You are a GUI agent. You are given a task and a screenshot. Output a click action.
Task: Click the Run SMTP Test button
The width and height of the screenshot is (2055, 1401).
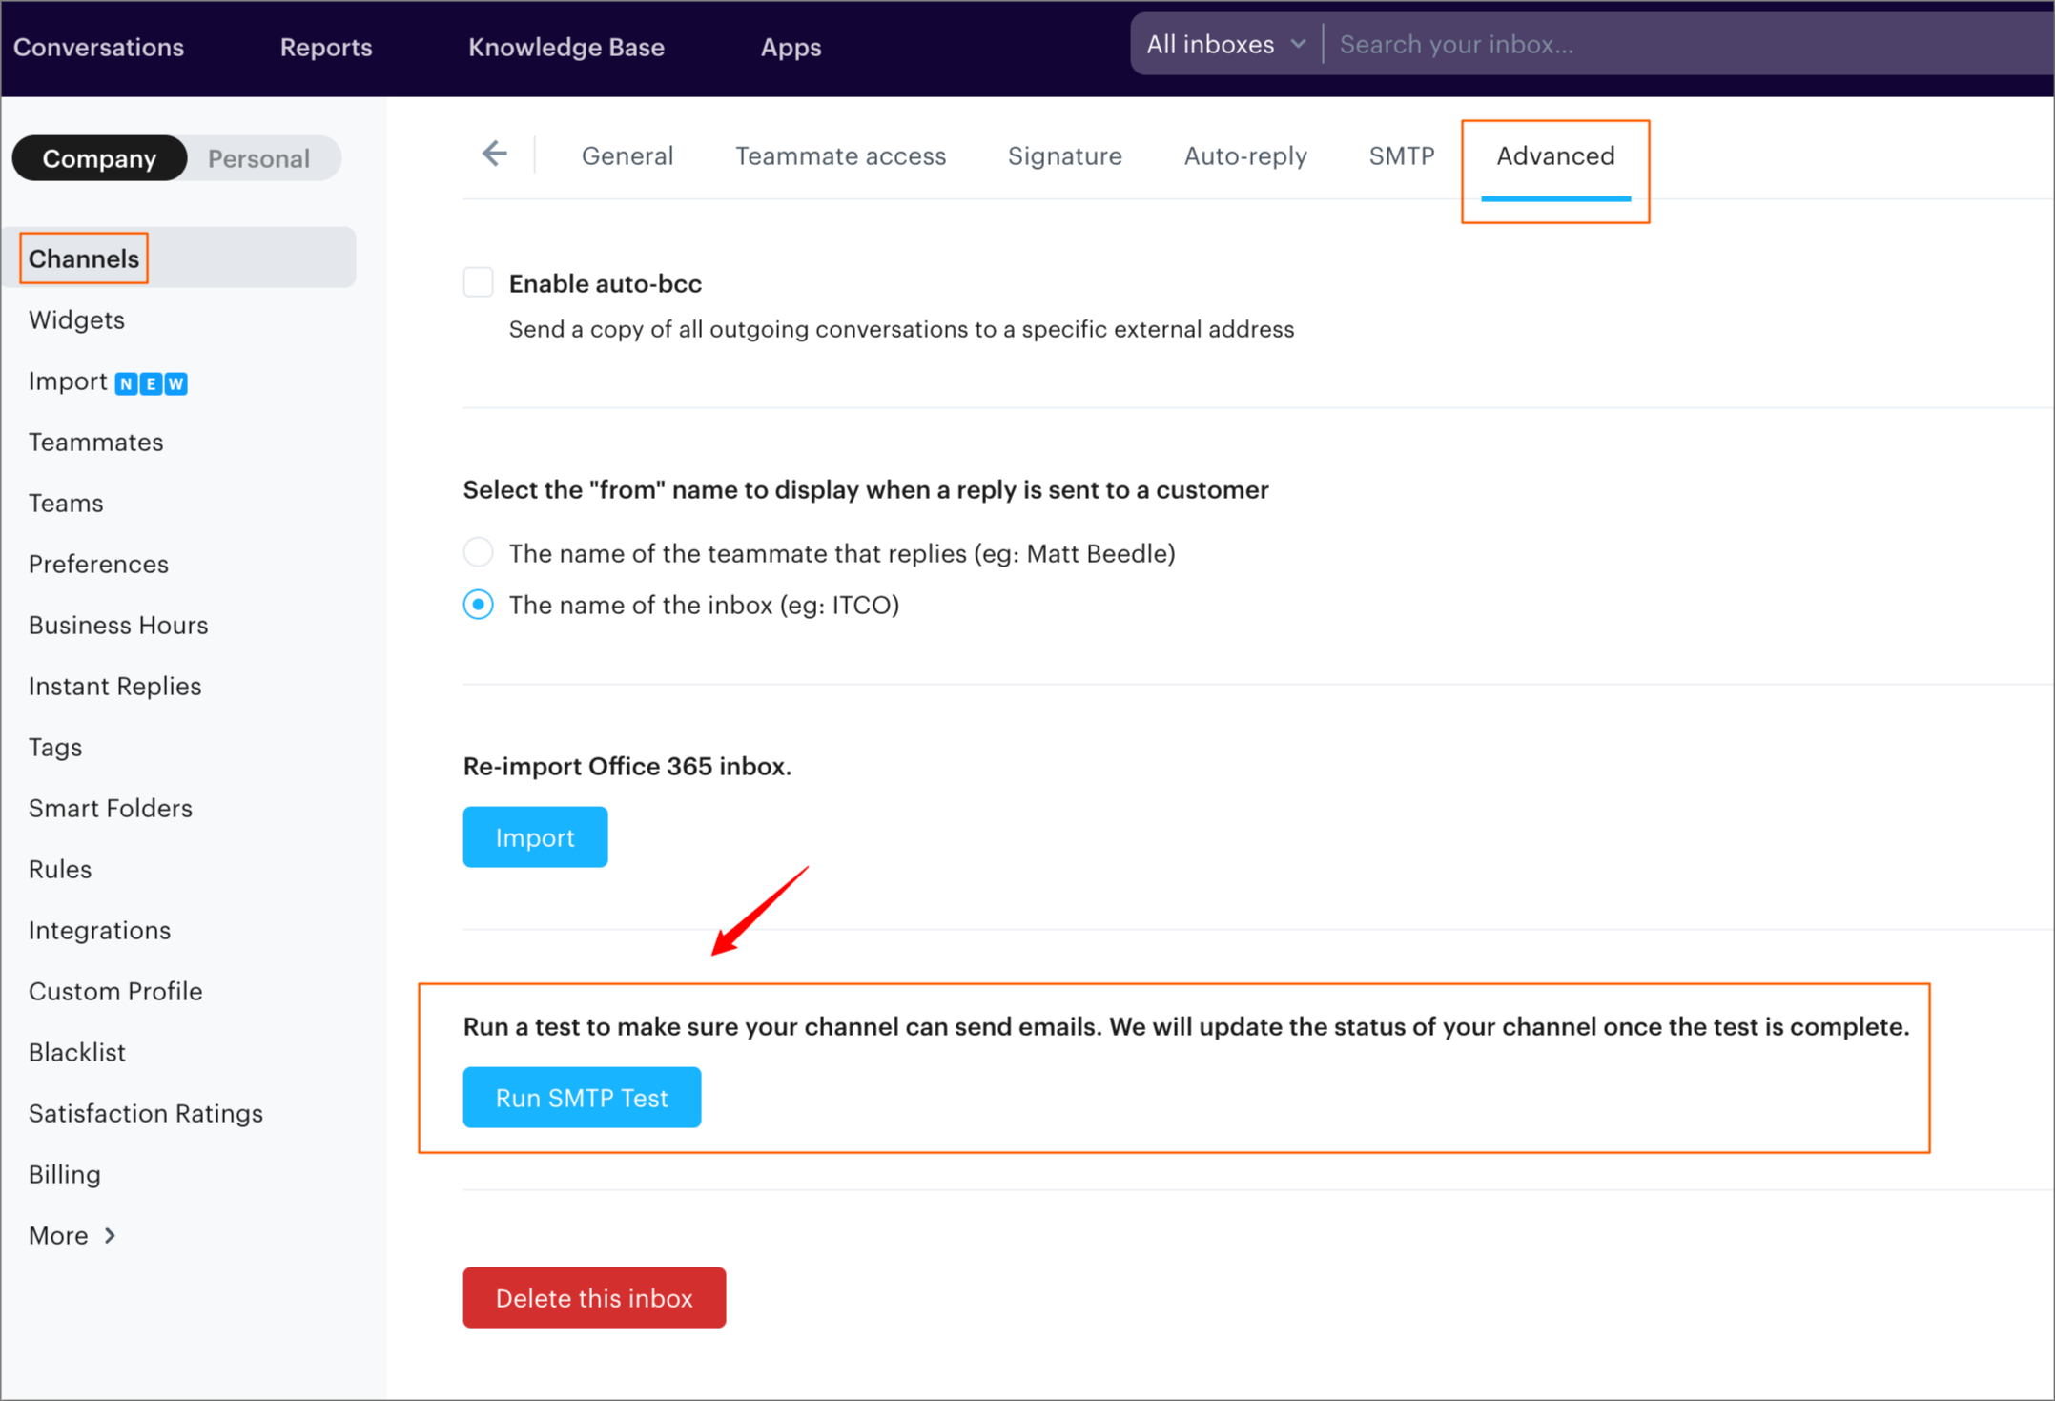click(582, 1098)
